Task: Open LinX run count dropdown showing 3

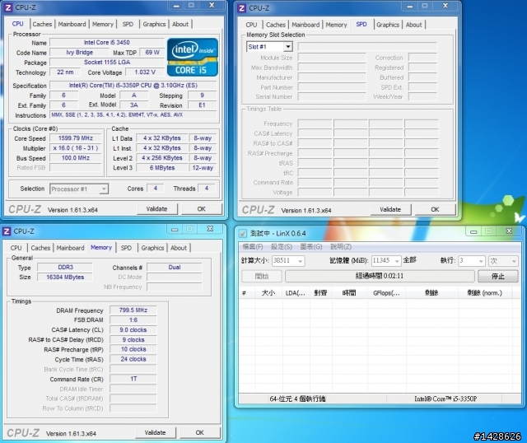Action: 472,260
